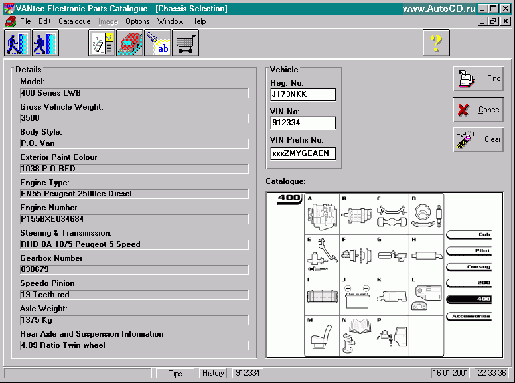Viewport: 515px width, 383px height.
Task: Select catalogue section C axles
Action: [x=392, y=214]
